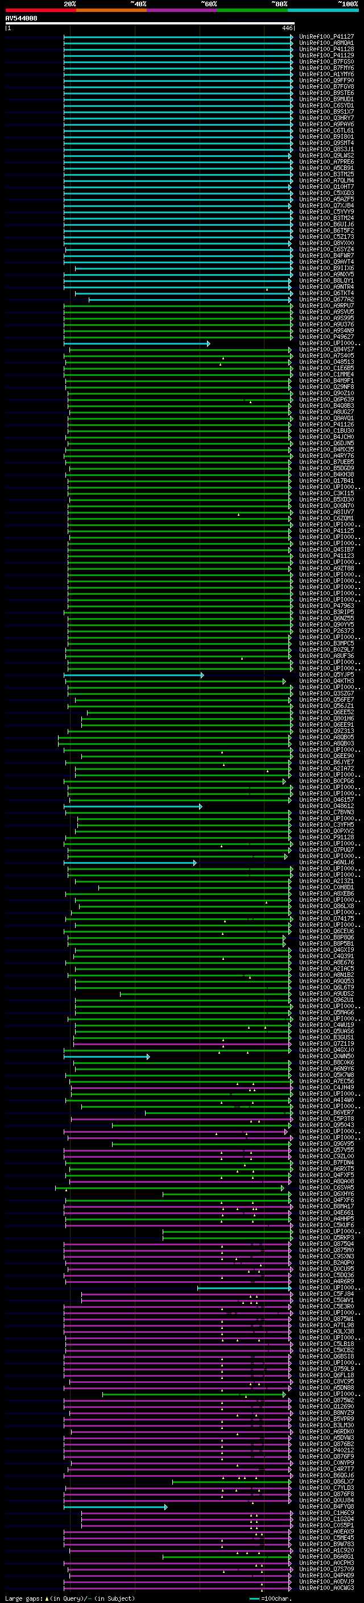Select hit label UniRef100_Q801H6
The image size is (364, 1603).
[x=326, y=718]
